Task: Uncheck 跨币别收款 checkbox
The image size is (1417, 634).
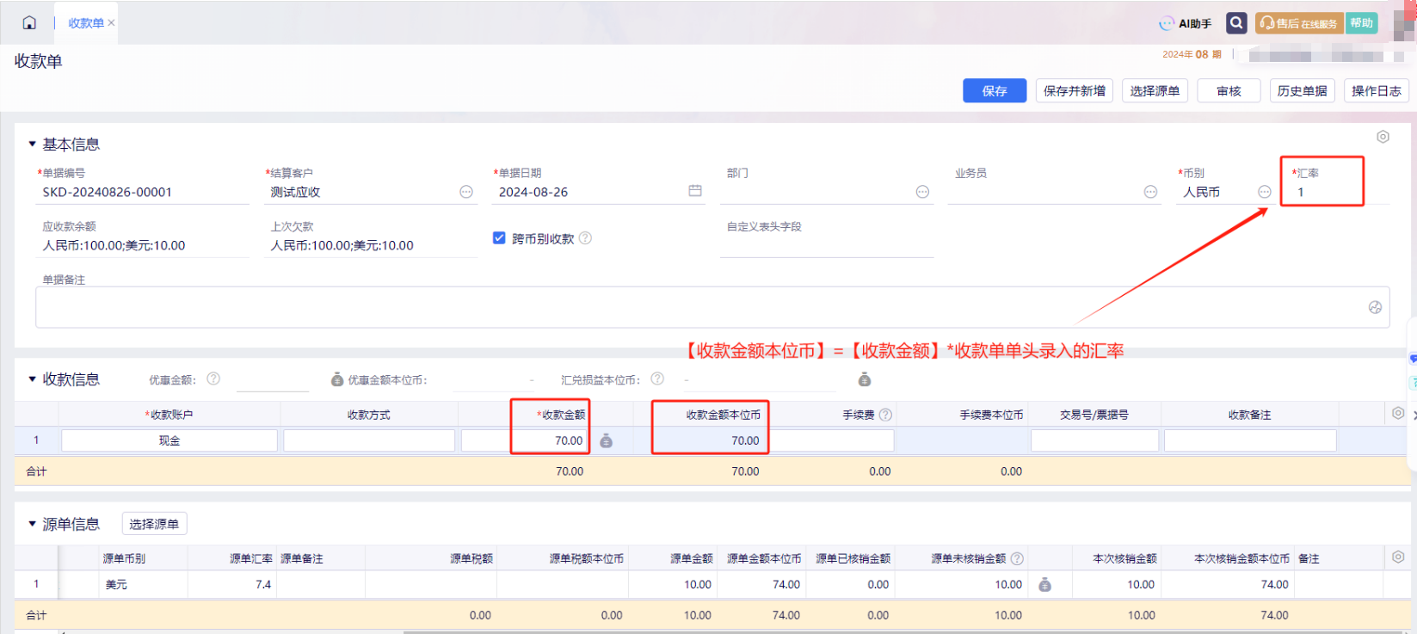Action: (x=499, y=238)
